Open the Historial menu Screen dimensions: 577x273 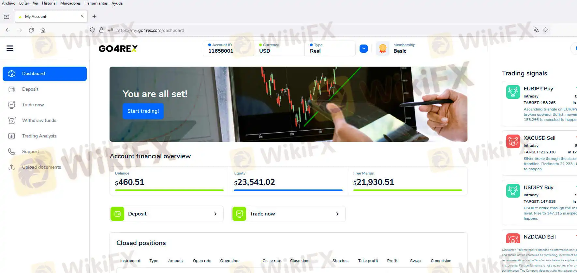[x=49, y=3]
